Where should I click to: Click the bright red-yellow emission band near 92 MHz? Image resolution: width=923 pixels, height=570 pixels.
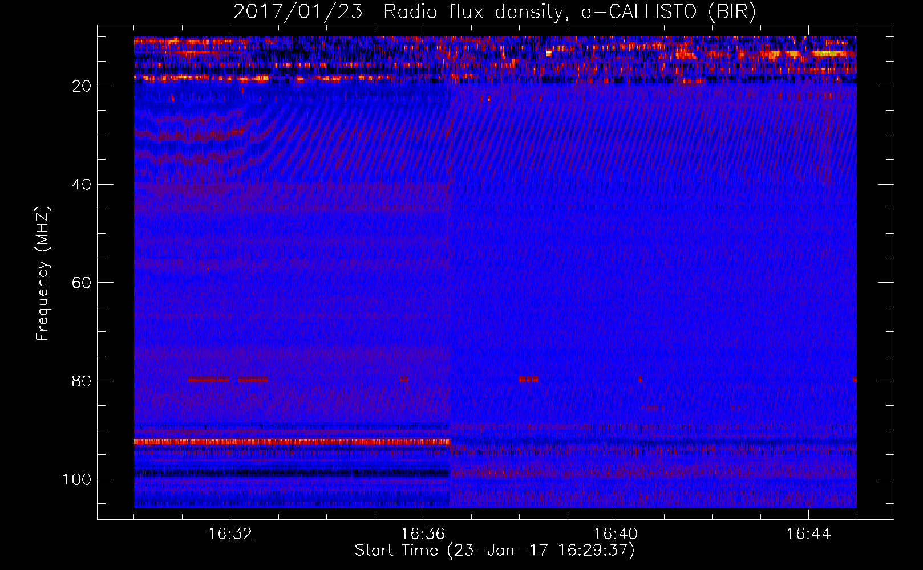[x=292, y=442]
